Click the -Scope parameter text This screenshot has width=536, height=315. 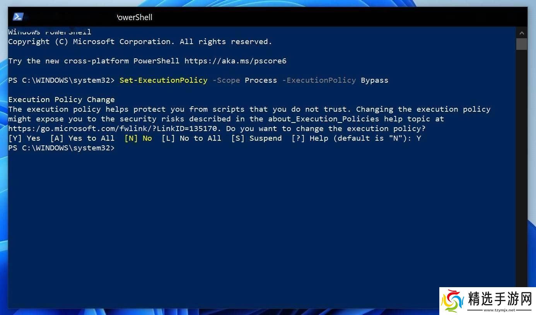226,80
